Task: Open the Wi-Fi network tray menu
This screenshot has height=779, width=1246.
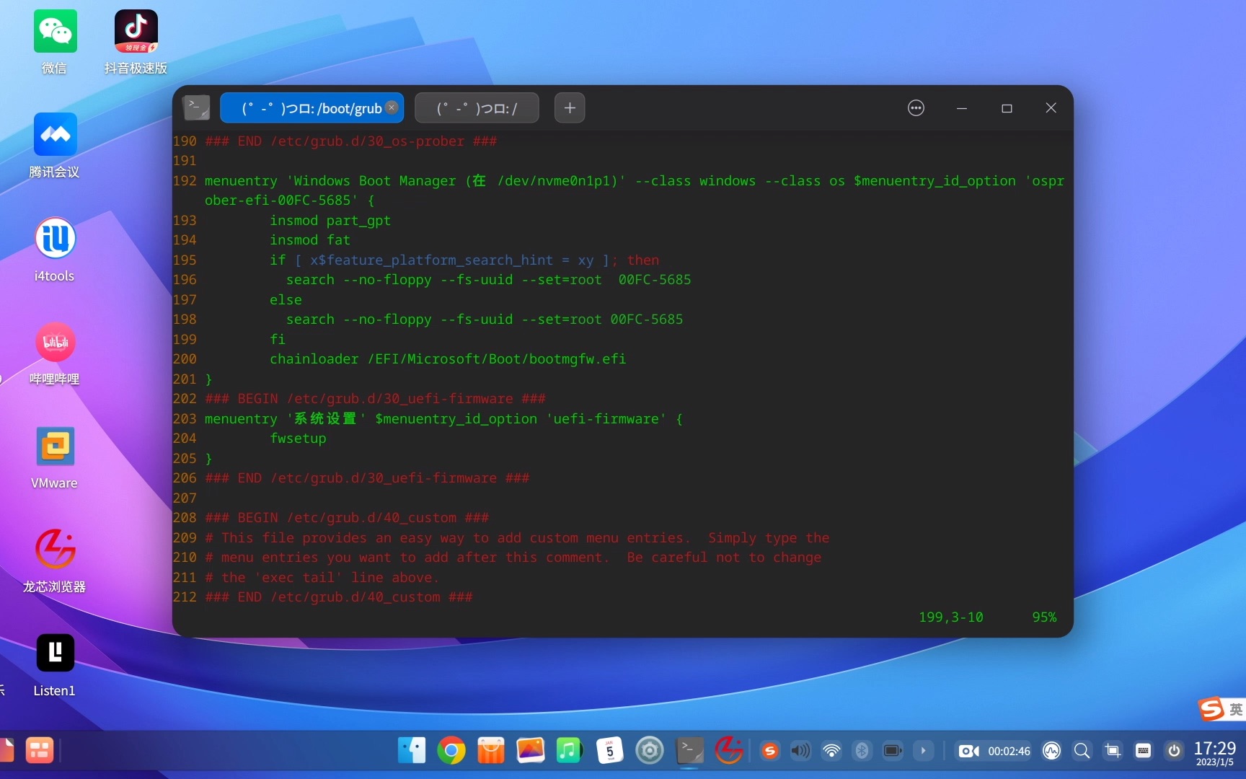Action: pyautogui.click(x=831, y=751)
